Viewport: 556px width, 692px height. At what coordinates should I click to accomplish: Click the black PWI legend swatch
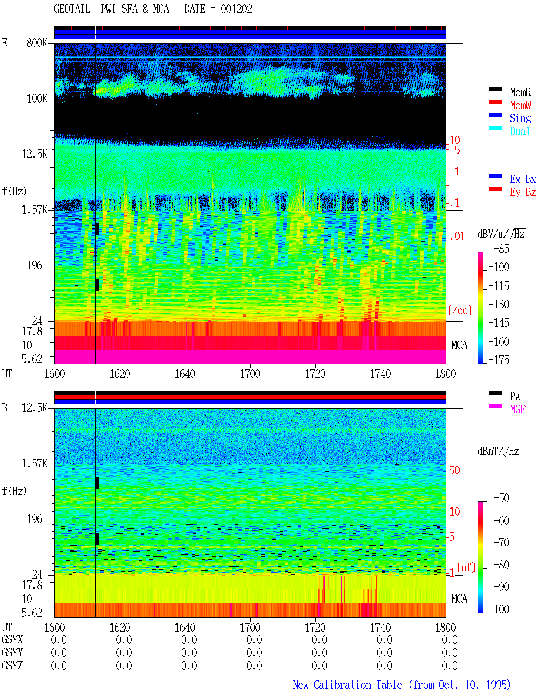pos(495,393)
